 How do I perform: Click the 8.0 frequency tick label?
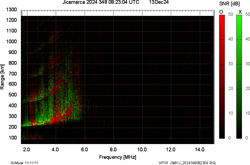pyautogui.click(x=113, y=150)
